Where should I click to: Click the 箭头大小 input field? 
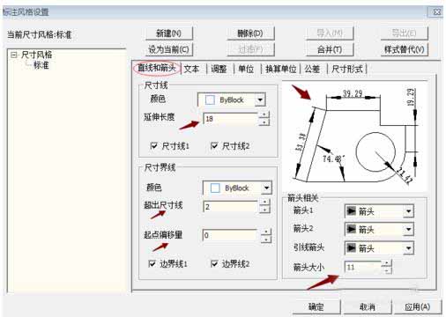(363, 267)
